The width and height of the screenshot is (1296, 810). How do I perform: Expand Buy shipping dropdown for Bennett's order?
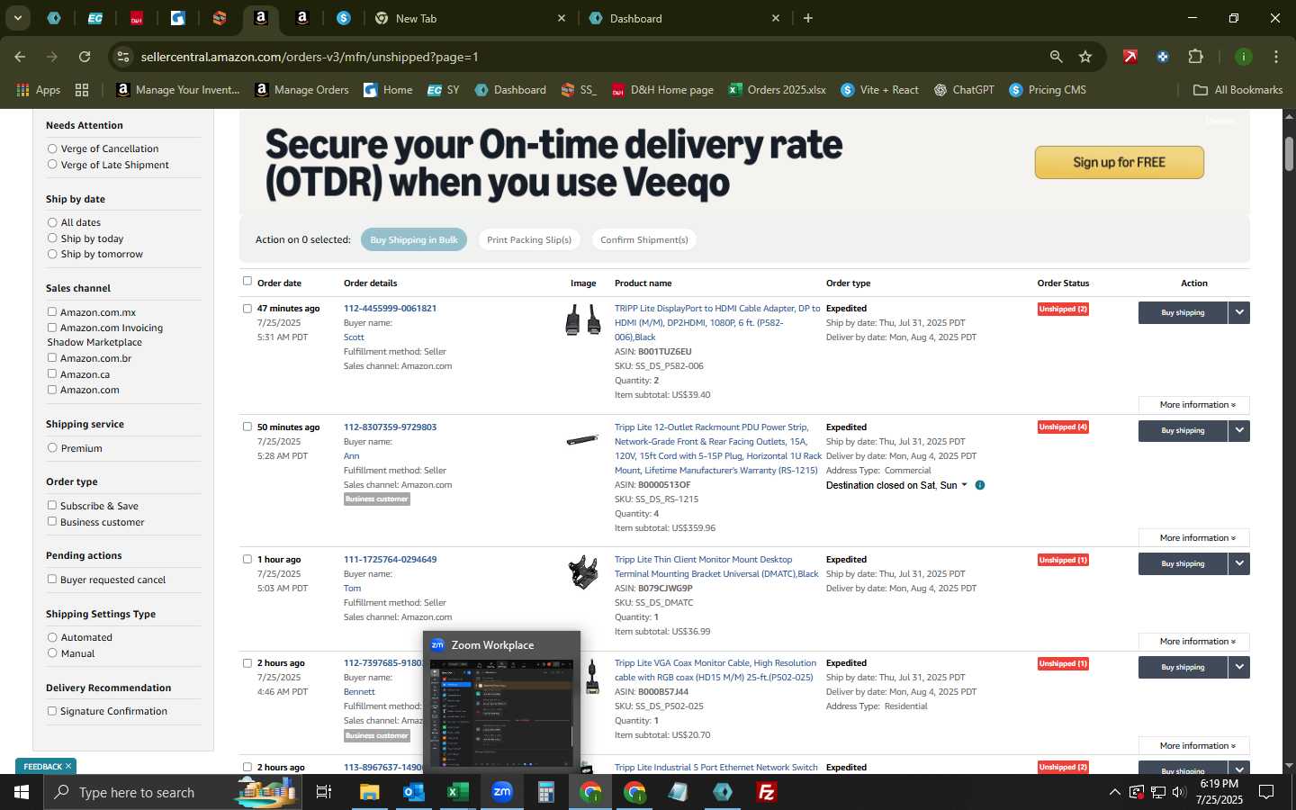tap(1239, 667)
